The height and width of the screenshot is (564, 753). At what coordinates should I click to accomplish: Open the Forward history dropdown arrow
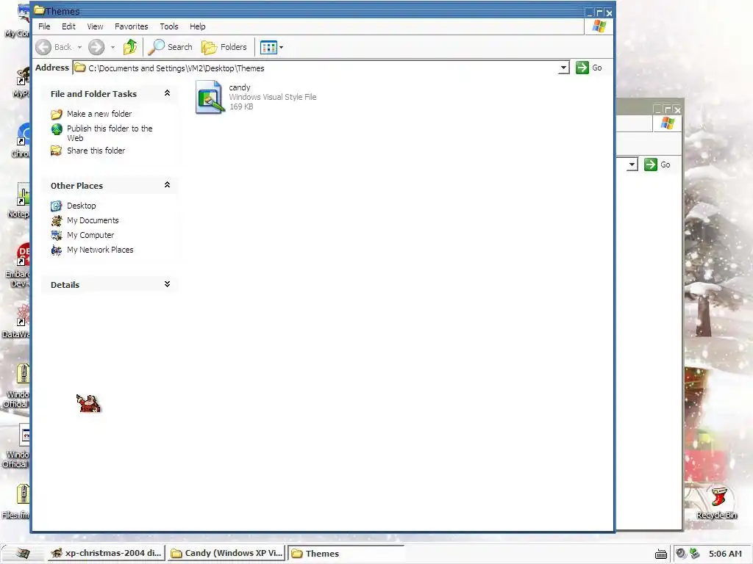(x=113, y=48)
